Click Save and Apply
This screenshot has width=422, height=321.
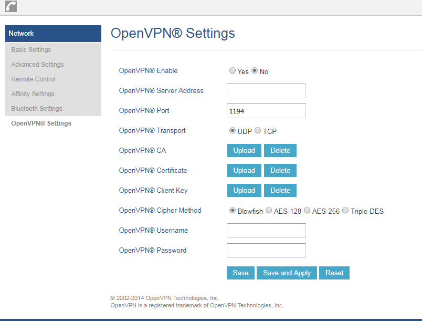(287, 273)
